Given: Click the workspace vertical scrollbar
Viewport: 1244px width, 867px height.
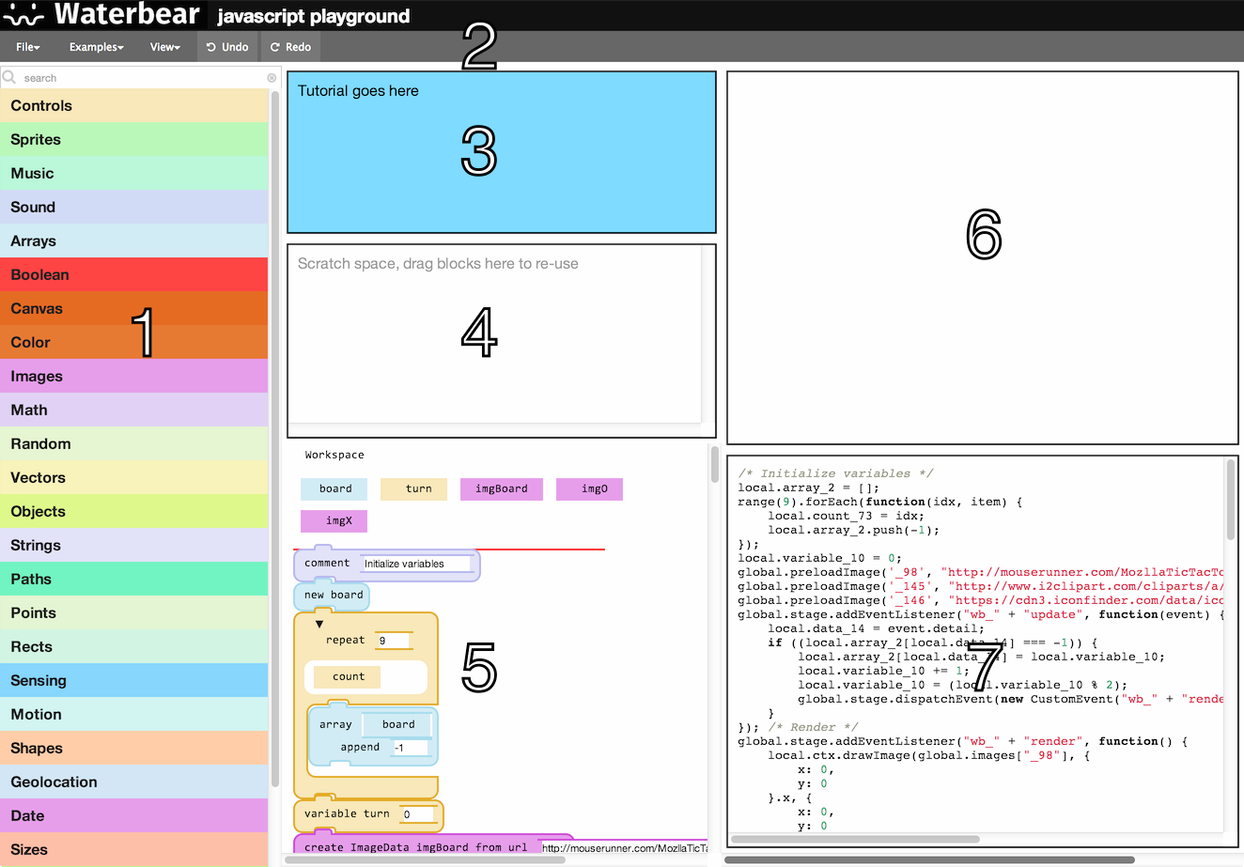Looking at the screenshot, I should coord(715,466).
